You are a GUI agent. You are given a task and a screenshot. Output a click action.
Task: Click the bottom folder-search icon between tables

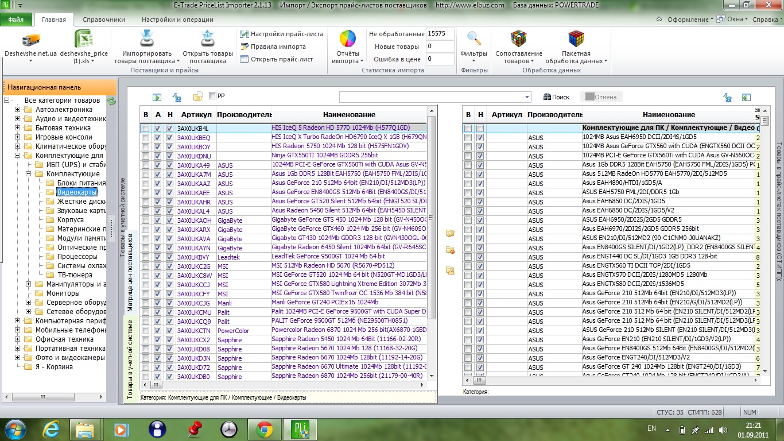[450, 270]
